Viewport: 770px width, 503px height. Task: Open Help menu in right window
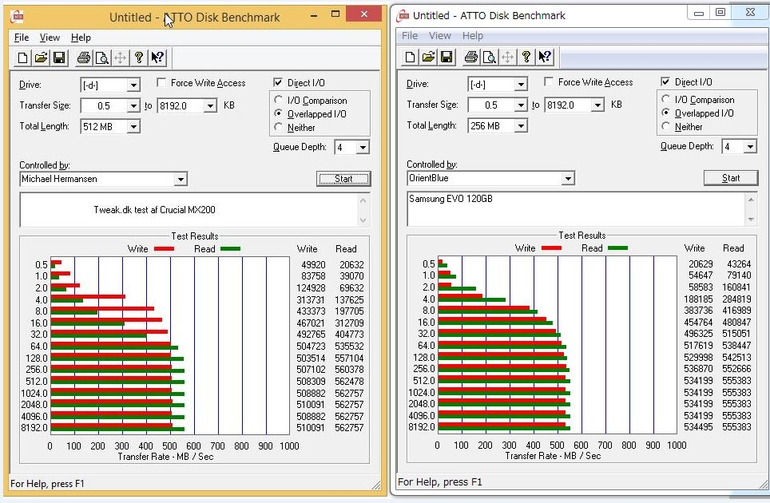click(x=472, y=36)
